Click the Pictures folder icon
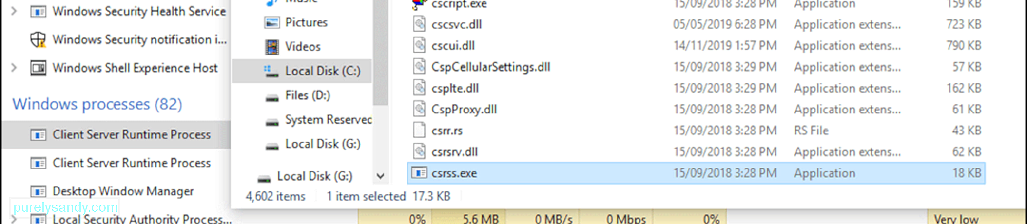The width and height of the screenshot is (1027, 224). 271,22
